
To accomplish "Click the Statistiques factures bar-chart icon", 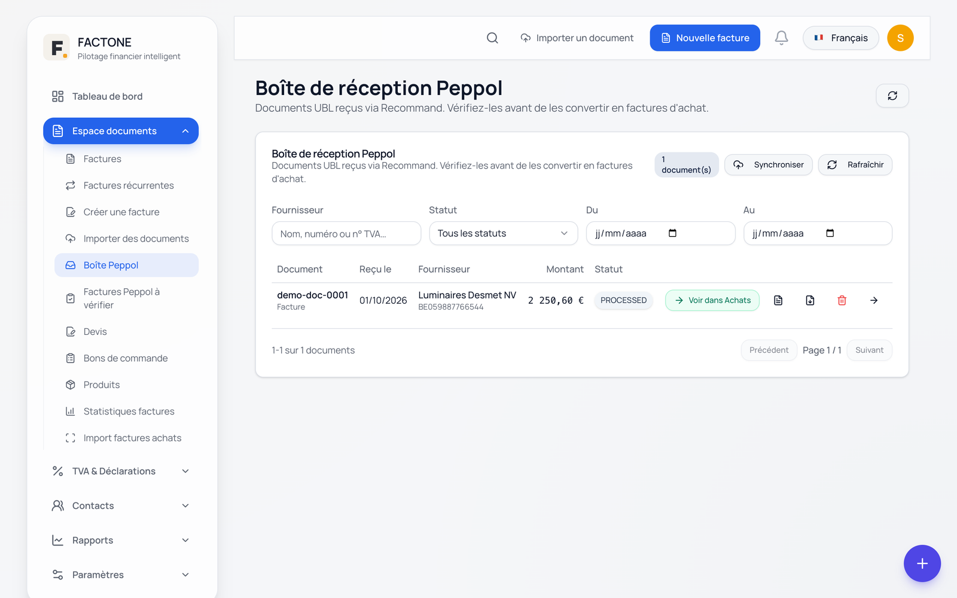I will 71,411.
